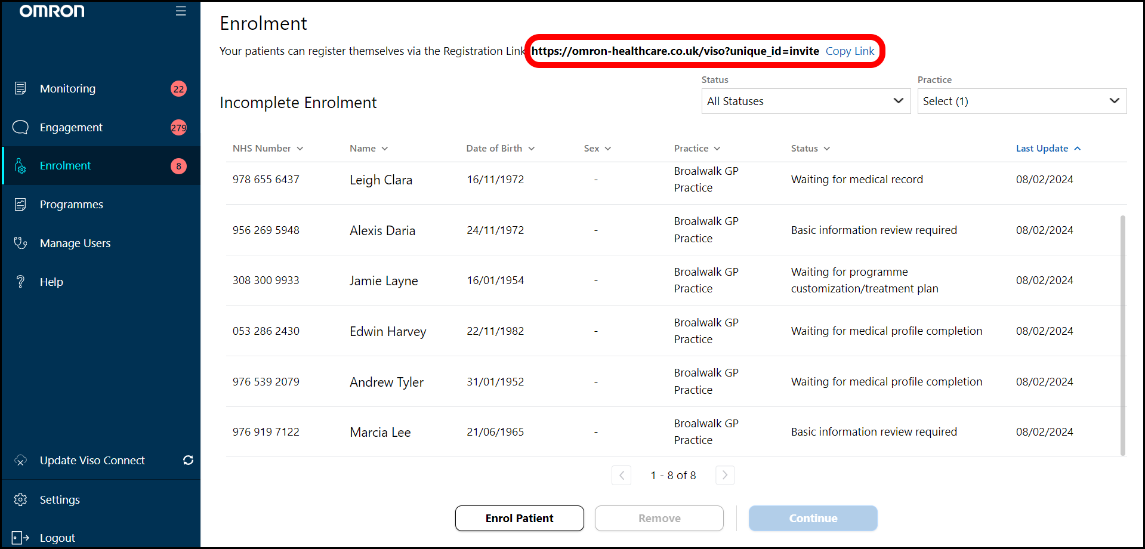Click the Settings gear icon
1145x549 pixels.
point(20,499)
